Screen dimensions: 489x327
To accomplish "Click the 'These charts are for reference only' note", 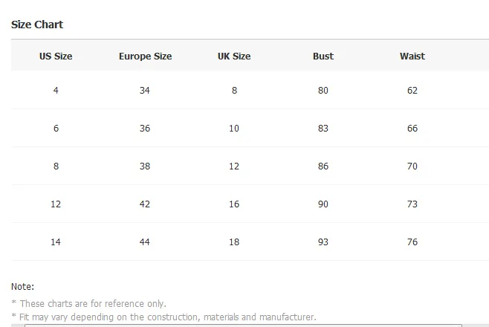I will (x=89, y=304).
